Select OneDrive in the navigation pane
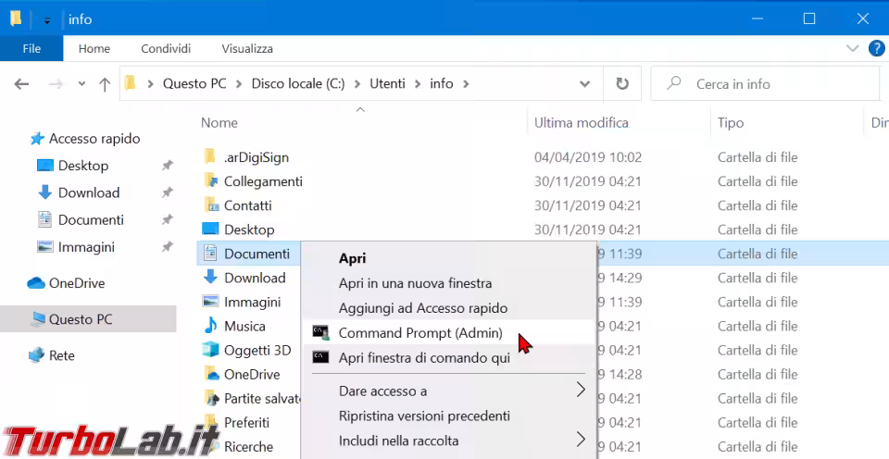Image resolution: width=889 pixels, height=459 pixels. pos(77,283)
